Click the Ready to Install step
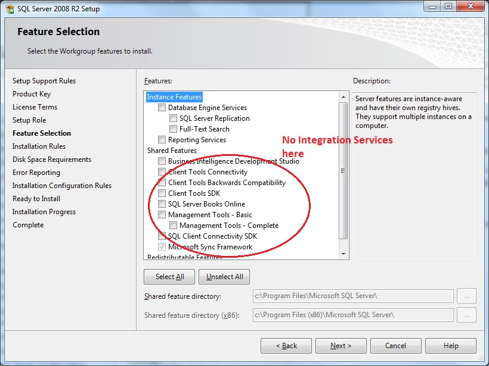489x366 pixels. (36, 199)
